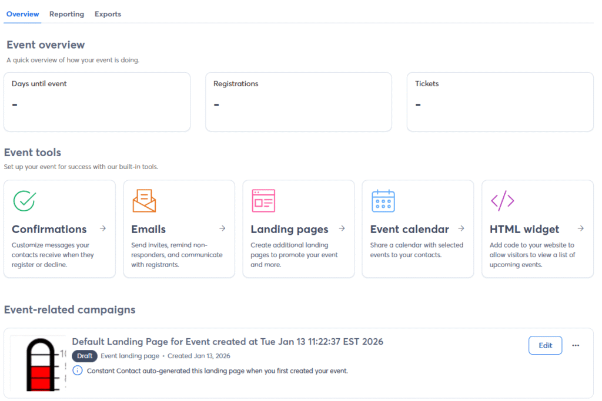Select the purple HTML widget code icon
The image size is (602, 401).
pos(502,201)
